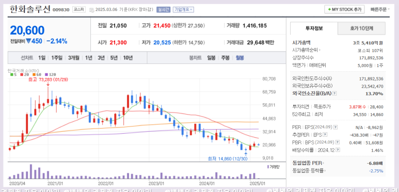The width and height of the screenshot is (399, 192).
Task: Click the arrow icon next to 시가총액순위
Action: (x=320, y=50)
